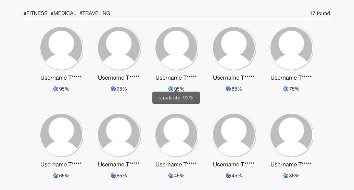Click the first top-row avatar thumbnail
Viewport: 354px width, 190px height.
(61, 48)
